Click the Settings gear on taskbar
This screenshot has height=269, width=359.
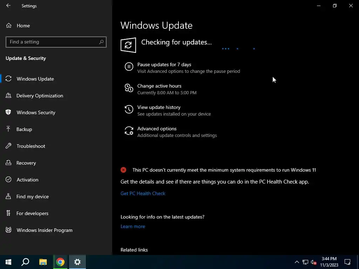pyautogui.click(x=77, y=262)
